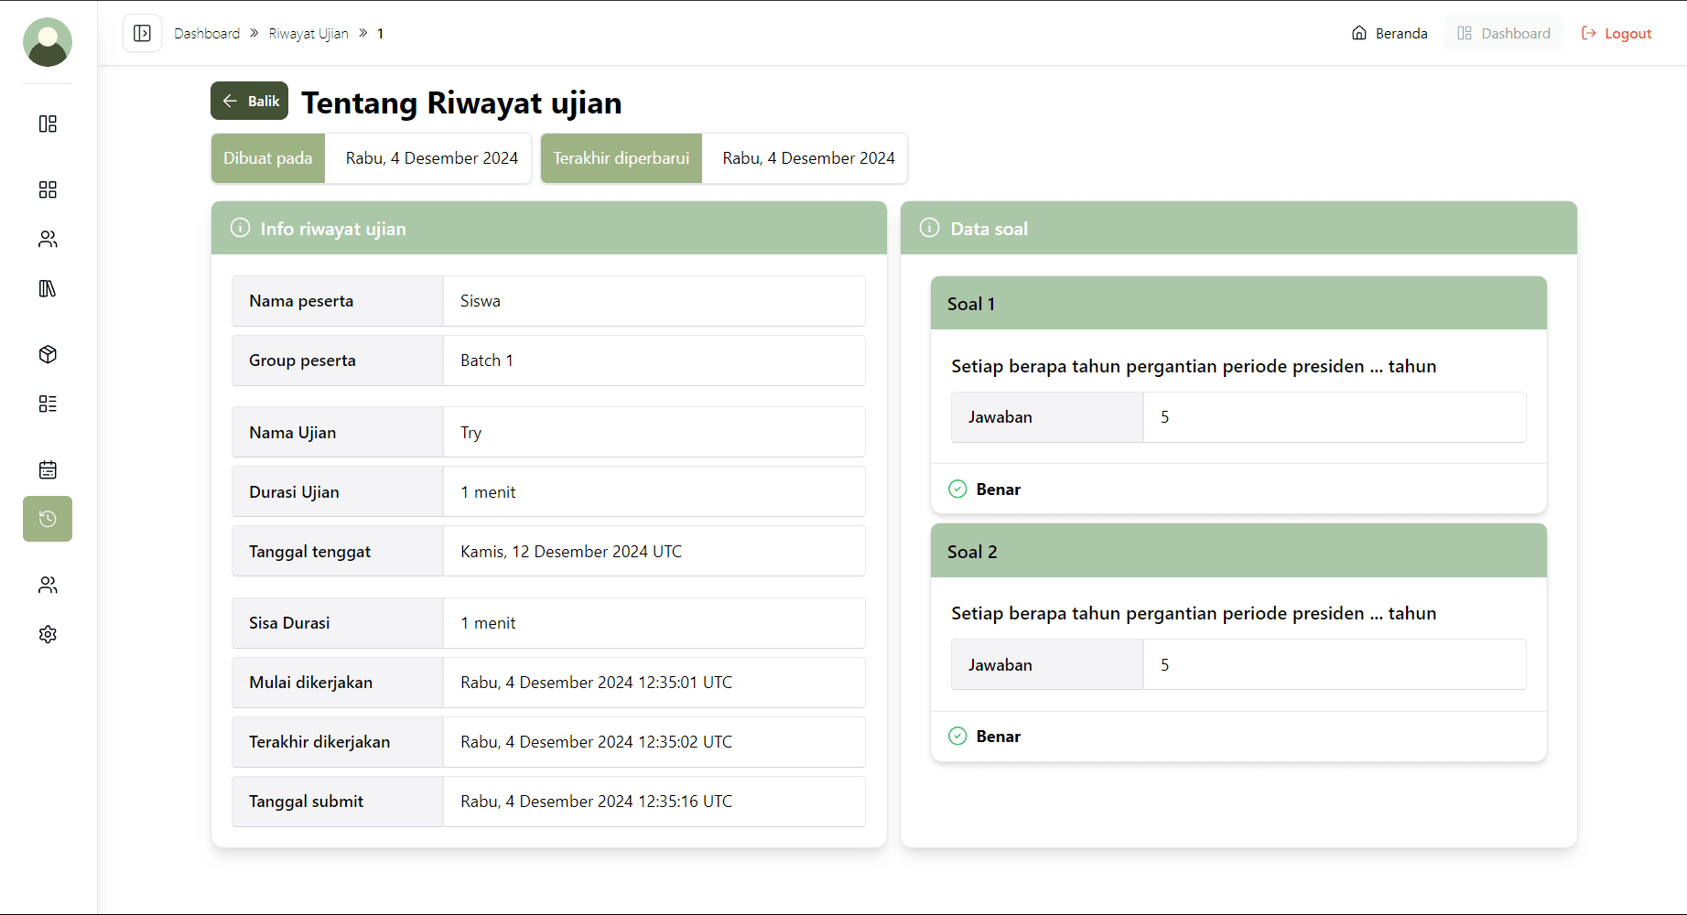Screen dimensions: 1687x915
Task: Click the Soal 2 header
Action: tap(1238, 551)
